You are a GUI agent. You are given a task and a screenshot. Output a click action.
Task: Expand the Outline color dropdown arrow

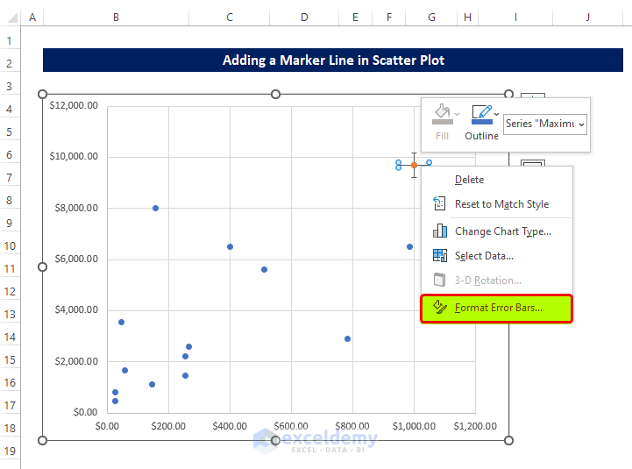click(498, 114)
